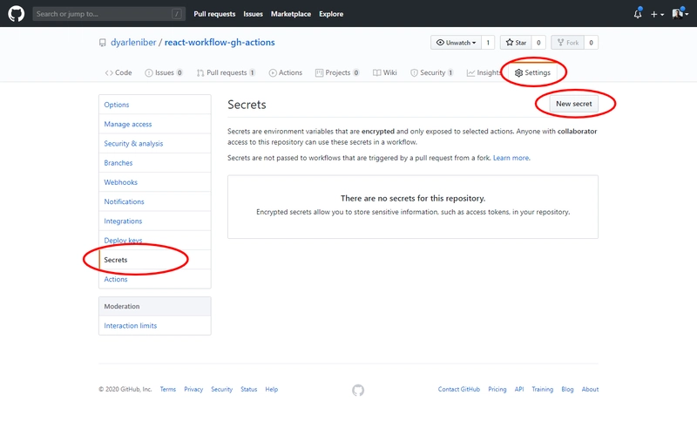This screenshot has height=422, width=697.
Task: Open Security & analysis settings
Action: pyautogui.click(x=155, y=143)
